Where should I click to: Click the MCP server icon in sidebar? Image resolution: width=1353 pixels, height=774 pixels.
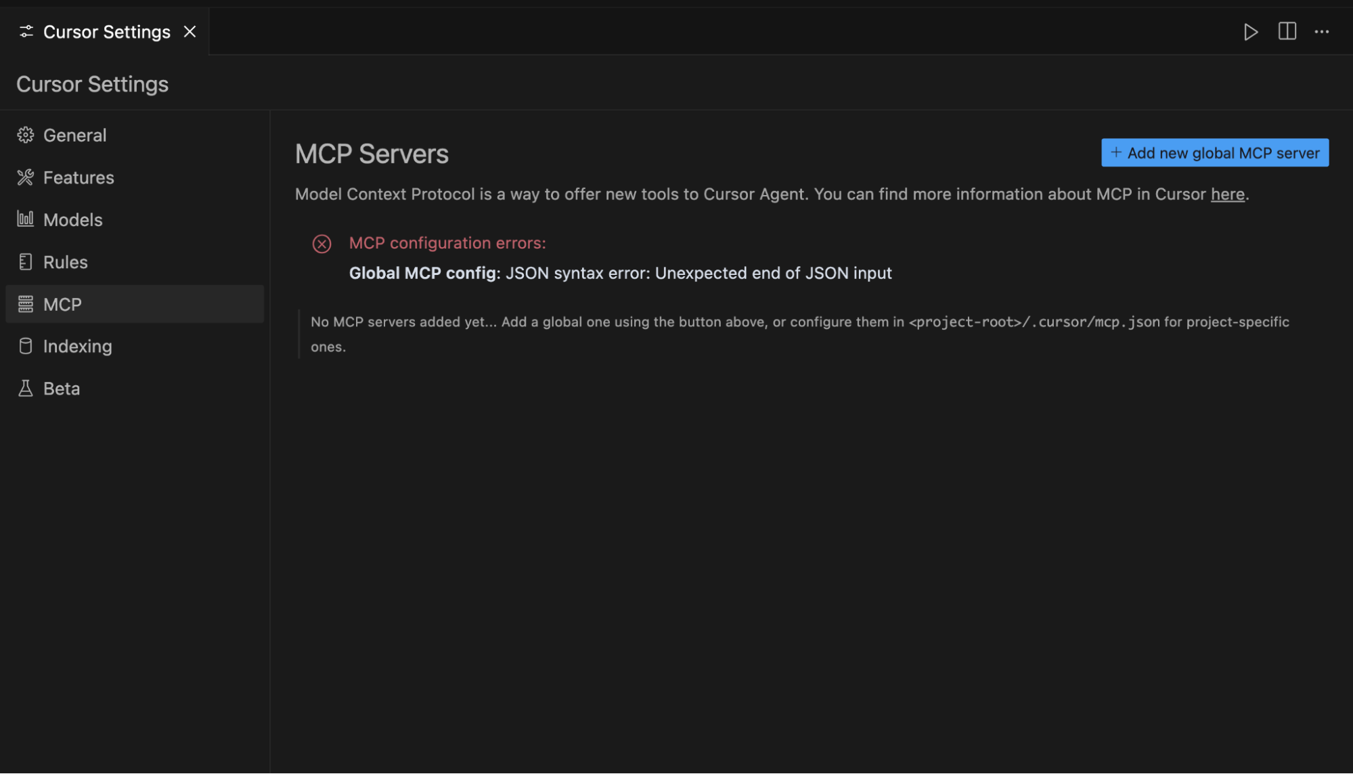tap(25, 304)
